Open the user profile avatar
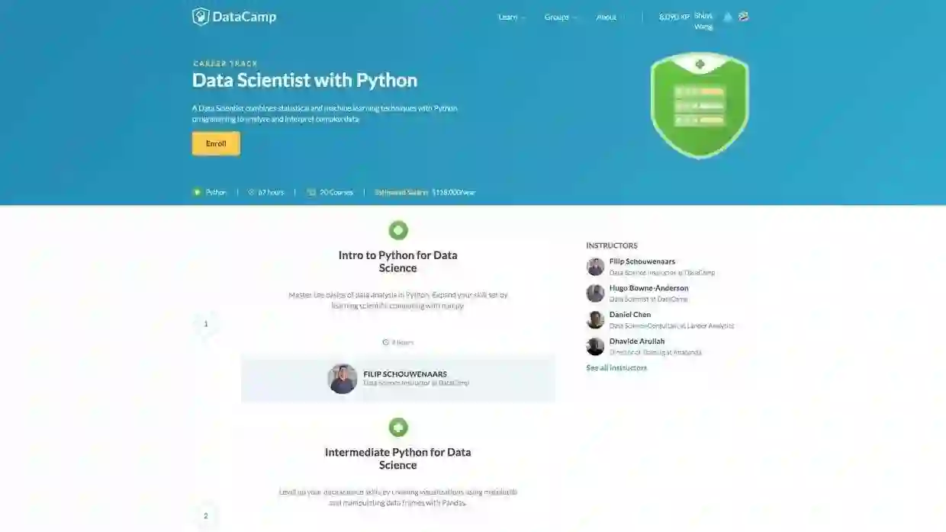Screen dimensions: 946x532 tap(744, 16)
